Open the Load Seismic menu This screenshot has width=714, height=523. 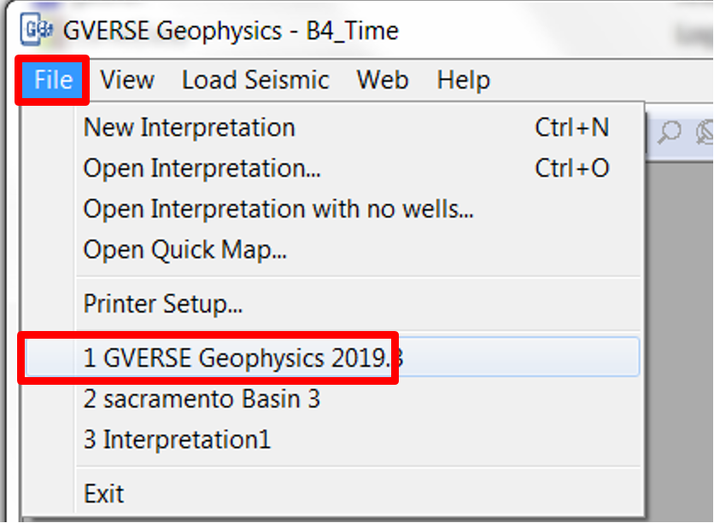255,80
